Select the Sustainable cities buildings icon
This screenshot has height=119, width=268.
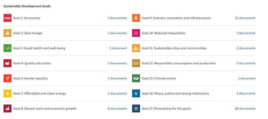pyautogui.click(x=136, y=48)
